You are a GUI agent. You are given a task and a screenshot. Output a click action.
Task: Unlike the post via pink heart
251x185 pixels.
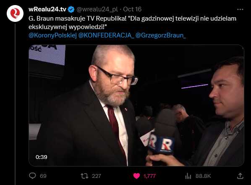136,176
